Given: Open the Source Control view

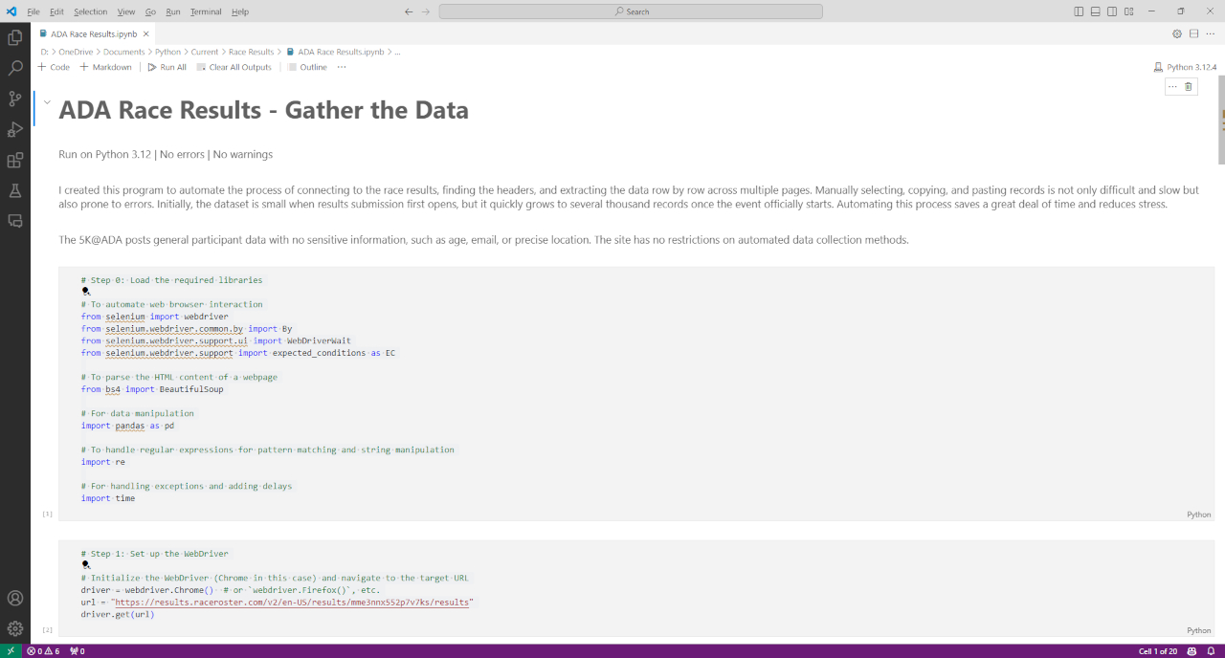Looking at the screenshot, I should pyautogui.click(x=14, y=99).
